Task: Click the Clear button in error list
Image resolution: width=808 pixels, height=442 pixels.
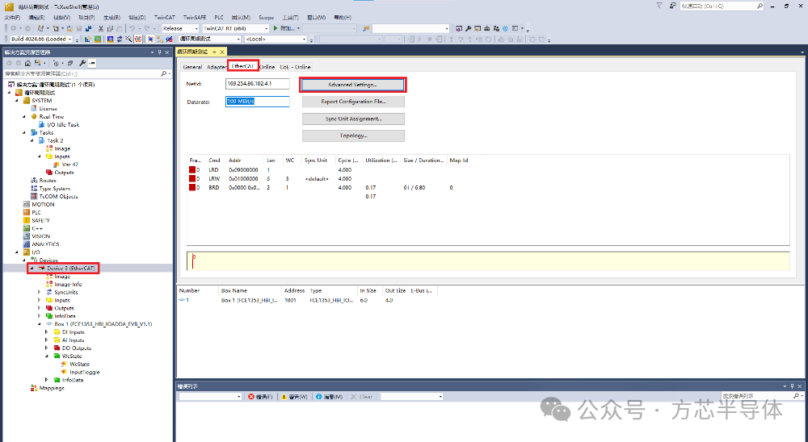Action: (x=362, y=397)
